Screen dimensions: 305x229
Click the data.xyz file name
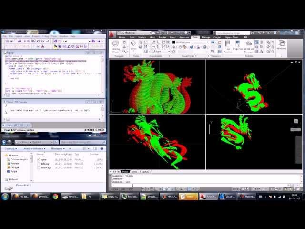pyautogui.click(x=45, y=164)
